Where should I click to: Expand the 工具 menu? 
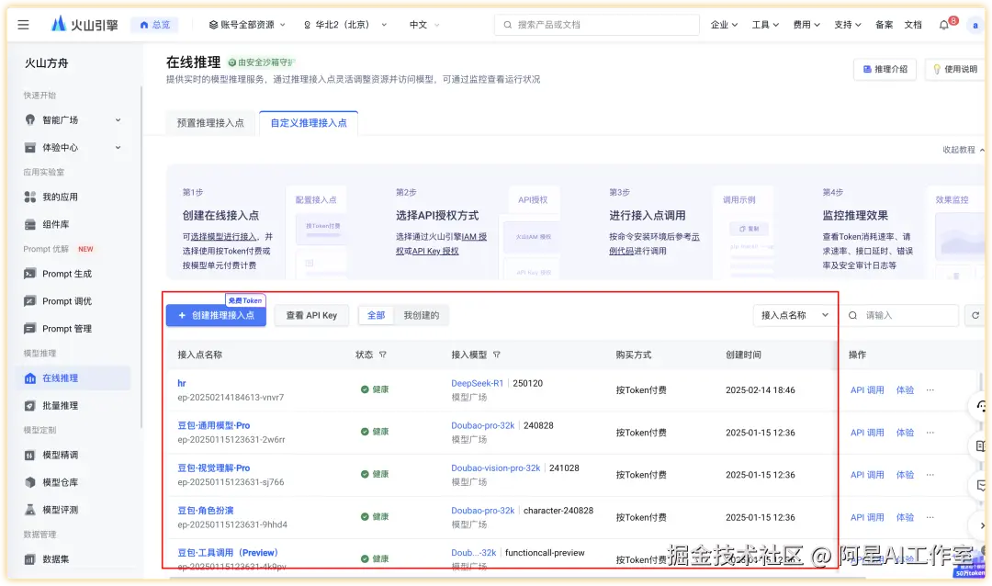[x=765, y=25]
